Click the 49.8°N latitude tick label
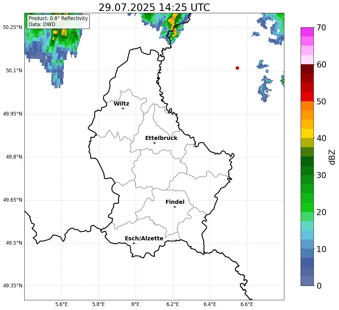Viewport: 339px width, 310px height. pyautogui.click(x=14, y=157)
